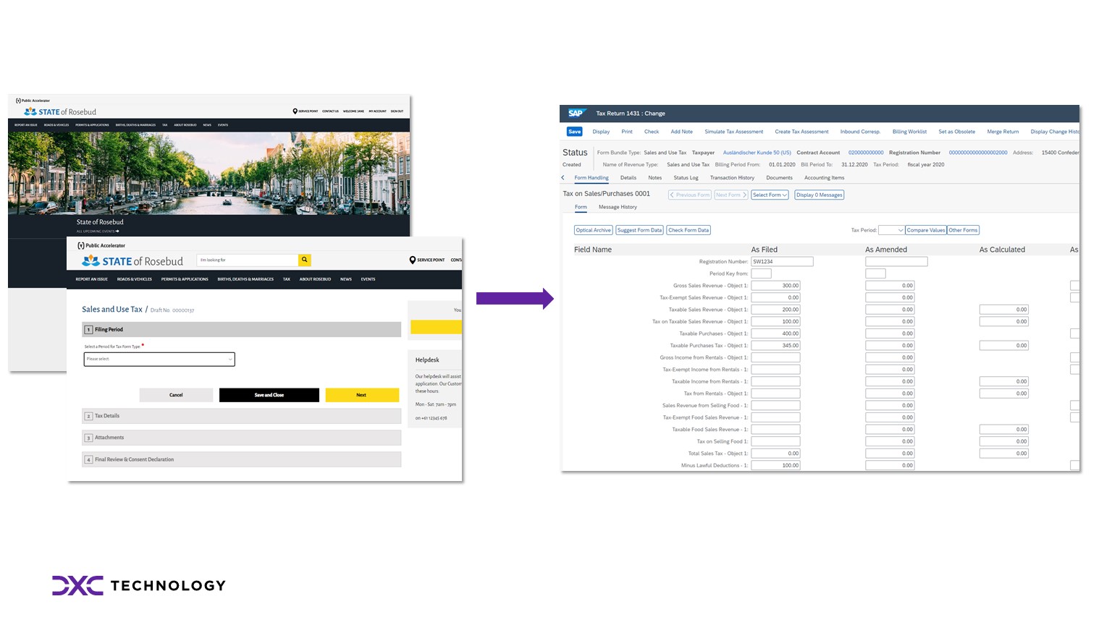The image size is (1112, 625).
Task: Click the left chevron before Form Handling
Action: click(x=563, y=178)
